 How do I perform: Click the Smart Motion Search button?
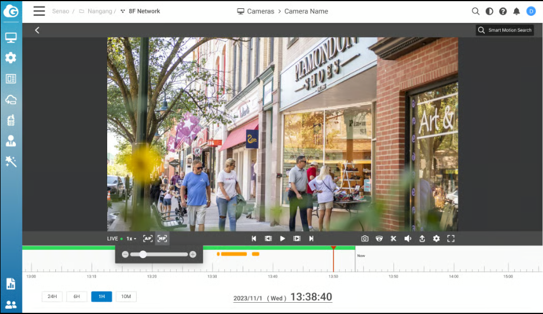pos(505,30)
